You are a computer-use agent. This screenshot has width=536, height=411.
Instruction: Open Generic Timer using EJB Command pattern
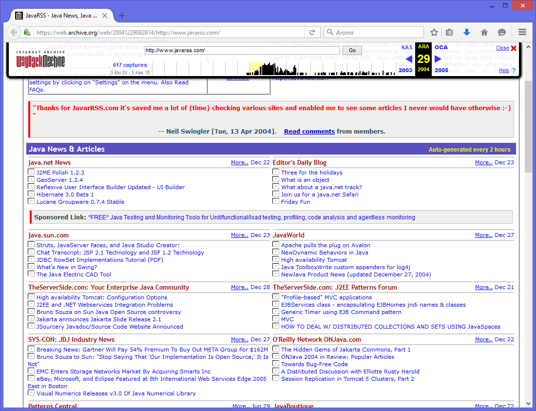click(x=341, y=312)
